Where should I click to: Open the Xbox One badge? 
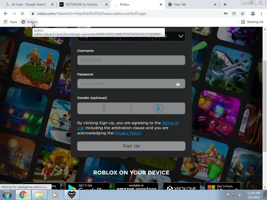click(181, 186)
